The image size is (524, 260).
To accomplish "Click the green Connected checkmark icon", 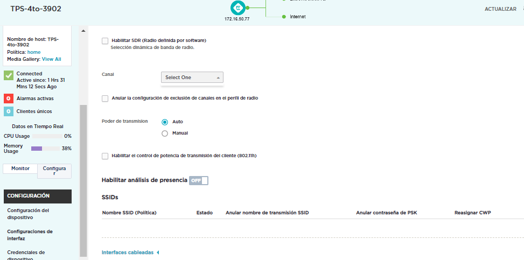I will click(8, 75).
